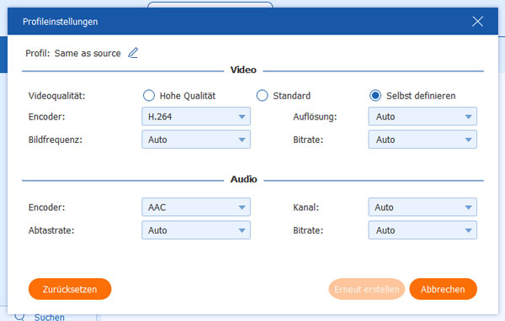The width and height of the screenshot is (505, 321).
Task: Open audio Bitrate dropdown
Action: coord(423,230)
